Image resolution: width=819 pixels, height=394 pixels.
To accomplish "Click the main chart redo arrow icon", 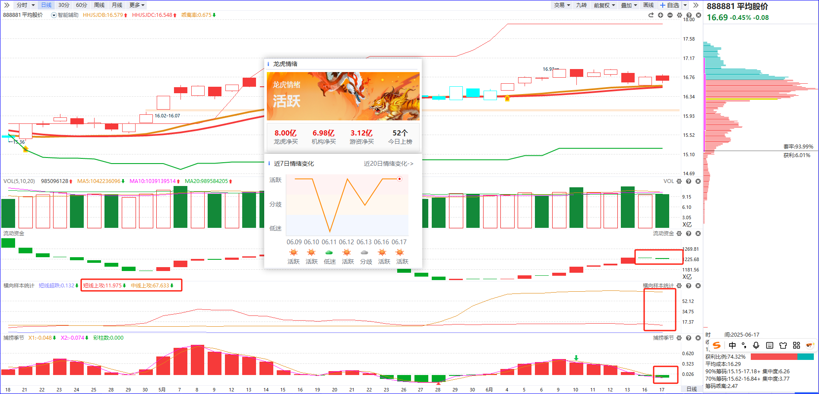I will coord(651,15).
